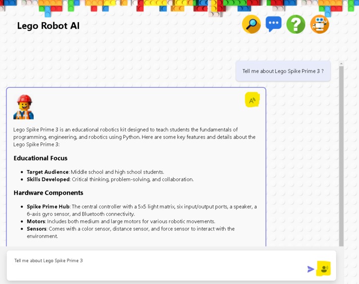The height and width of the screenshot is (284, 359).
Task: Read the response aloud with yellow icon
Action: [x=252, y=100]
